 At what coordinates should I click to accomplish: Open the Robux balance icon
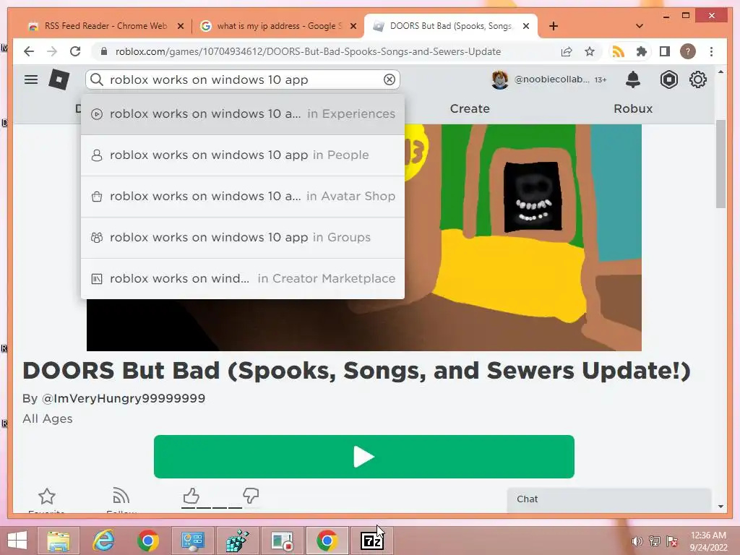click(x=668, y=79)
